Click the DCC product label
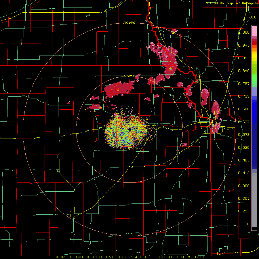The width and height of the screenshot is (259, 259). tap(253, 17)
